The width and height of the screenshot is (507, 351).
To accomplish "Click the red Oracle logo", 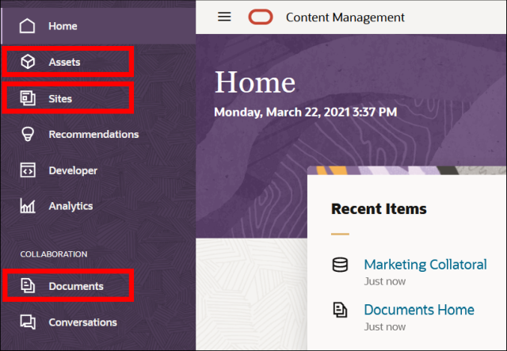I will point(261,17).
